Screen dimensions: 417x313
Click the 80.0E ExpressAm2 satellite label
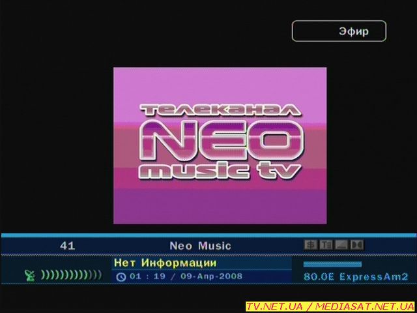click(x=356, y=276)
